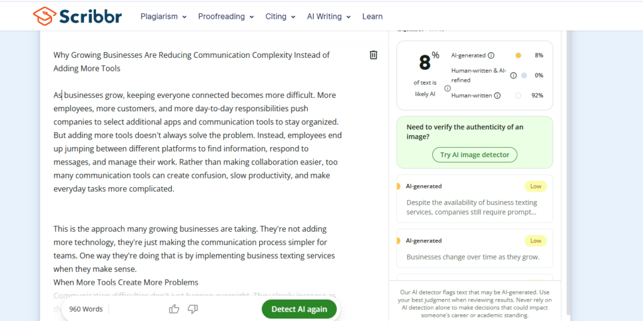This screenshot has height=321, width=643.
Task: Select the blue AI-refined legend dot
Action: pos(524,75)
